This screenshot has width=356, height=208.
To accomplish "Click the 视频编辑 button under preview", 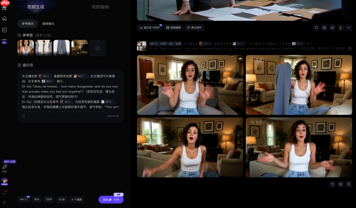I will pyautogui.click(x=173, y=27).
